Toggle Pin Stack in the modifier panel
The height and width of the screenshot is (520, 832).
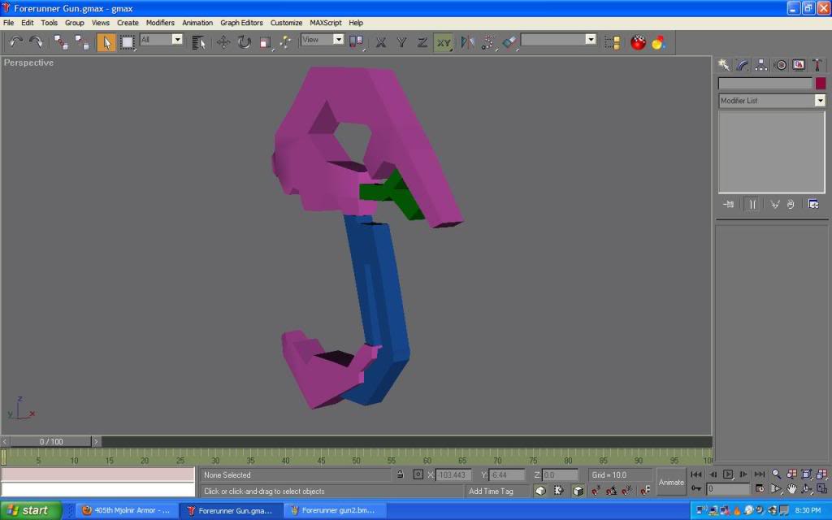(729, 204)
